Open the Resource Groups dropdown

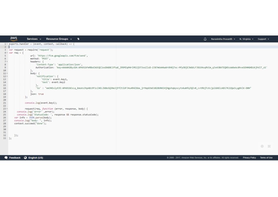59,39
